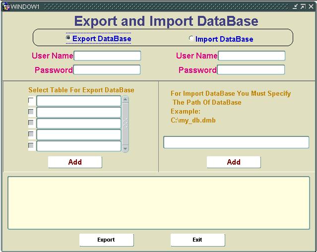317x252 pixels.
Task: Click inside the large output text area
Action: (158, 203)
